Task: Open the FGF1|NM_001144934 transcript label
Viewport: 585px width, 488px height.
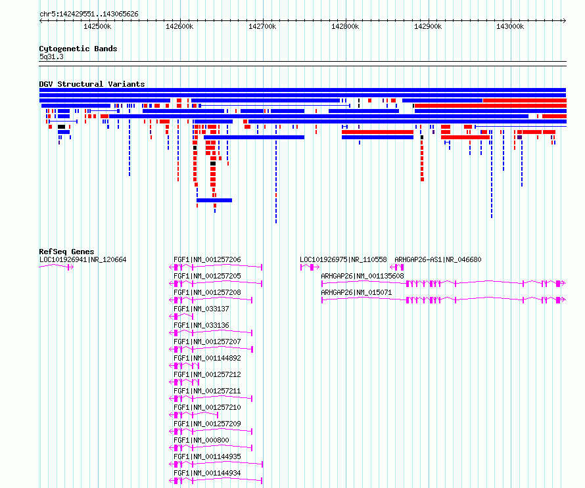Action: tap(207, 473)
